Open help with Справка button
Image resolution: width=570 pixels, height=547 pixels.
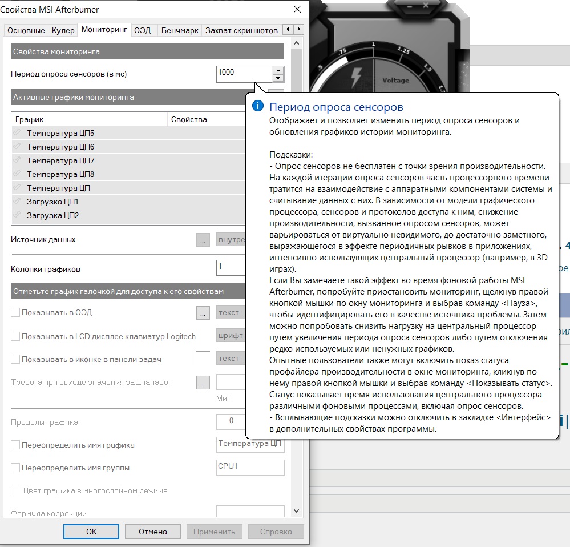pyautogui.click(x=276, y=532)
